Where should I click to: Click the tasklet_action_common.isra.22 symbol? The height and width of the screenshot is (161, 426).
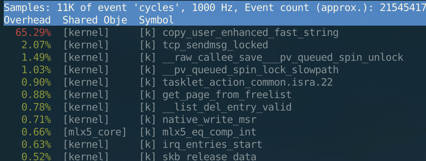point(247,82)
